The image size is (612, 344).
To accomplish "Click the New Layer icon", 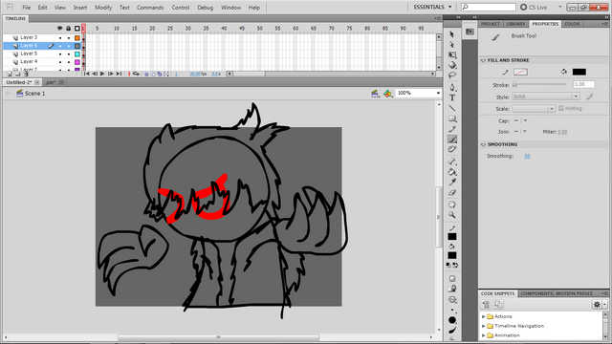I will [10, 74].
